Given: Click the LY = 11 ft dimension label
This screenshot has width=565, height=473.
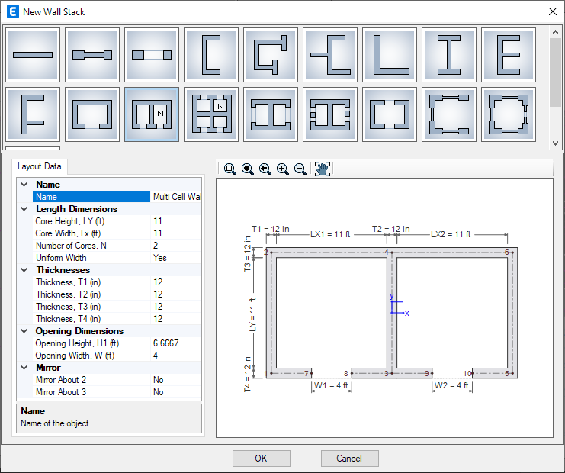Looking at the screenshot, I should coord(252,315).
